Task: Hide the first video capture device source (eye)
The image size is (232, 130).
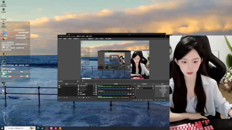Action: 94,86
